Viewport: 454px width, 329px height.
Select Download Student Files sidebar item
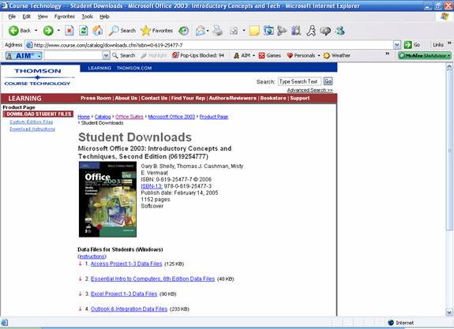(x=38, y=114)
